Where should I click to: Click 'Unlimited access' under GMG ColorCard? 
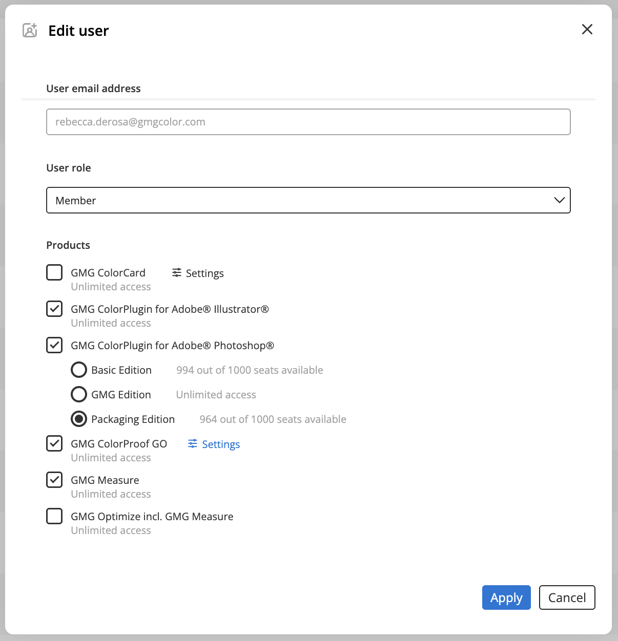111,287
